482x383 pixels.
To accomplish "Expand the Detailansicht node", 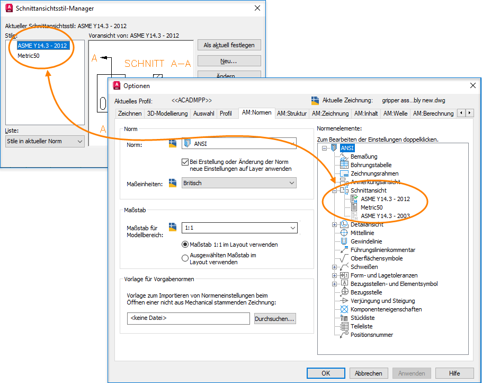I will tap(334, 224).
